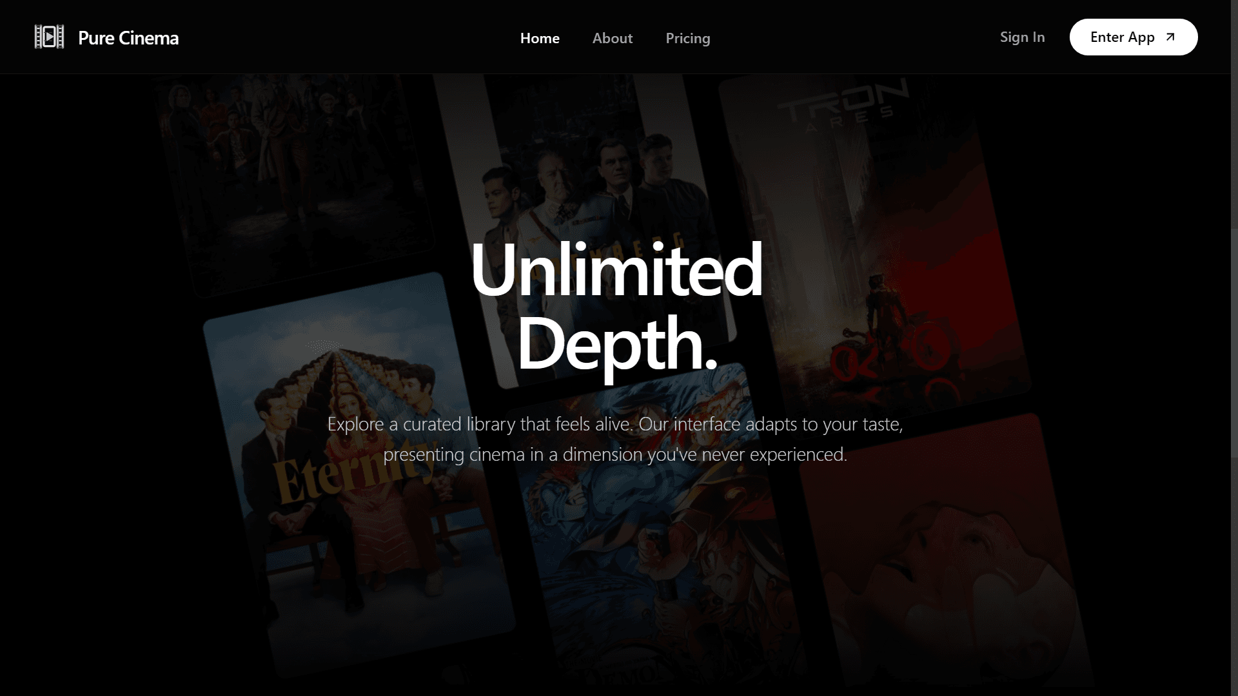Click the Pure Cinema brand name

(x=128, y=38)
